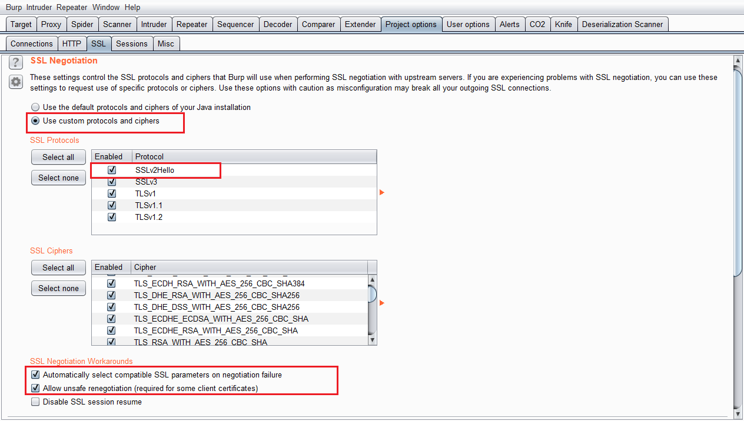Click the Cipher column header
The height and width of the screenshot is (421, 744).
point(250,267)
